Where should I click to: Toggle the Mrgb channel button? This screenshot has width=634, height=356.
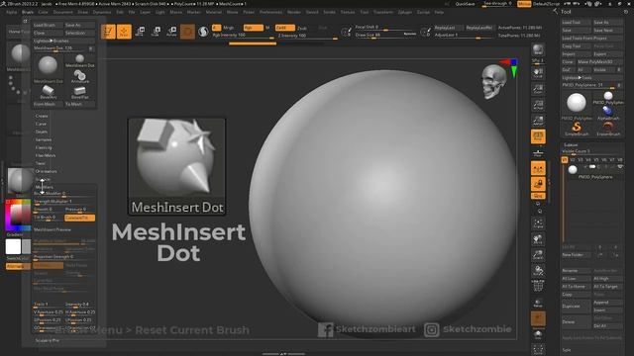[x=229, y=28]
